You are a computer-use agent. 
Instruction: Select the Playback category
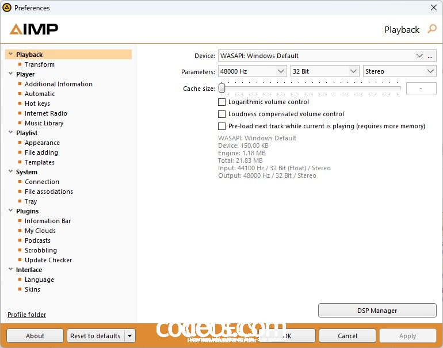[68, 55]
